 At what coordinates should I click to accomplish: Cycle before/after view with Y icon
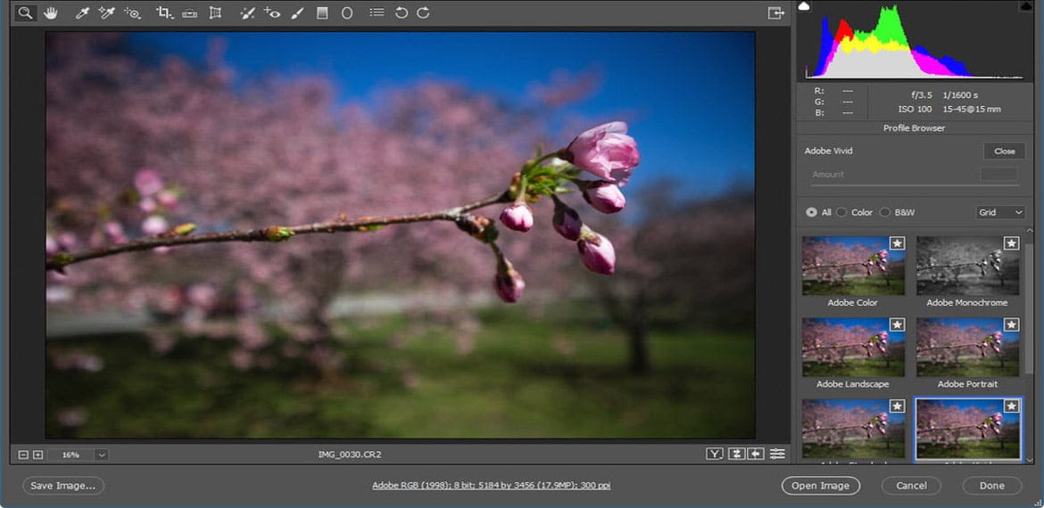pyautogui.click(x=715, y=455)
